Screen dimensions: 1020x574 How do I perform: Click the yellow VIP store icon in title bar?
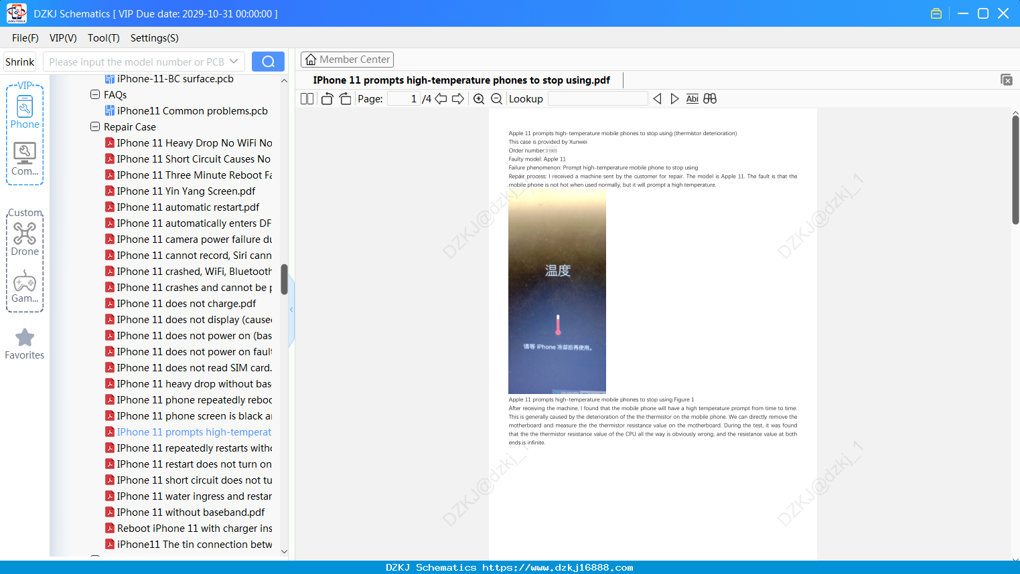[936, 13]
